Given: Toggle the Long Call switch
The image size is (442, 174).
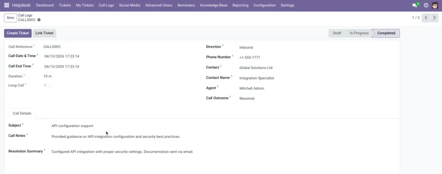Looking at the screenshot, I should click(x=47, y=85).
